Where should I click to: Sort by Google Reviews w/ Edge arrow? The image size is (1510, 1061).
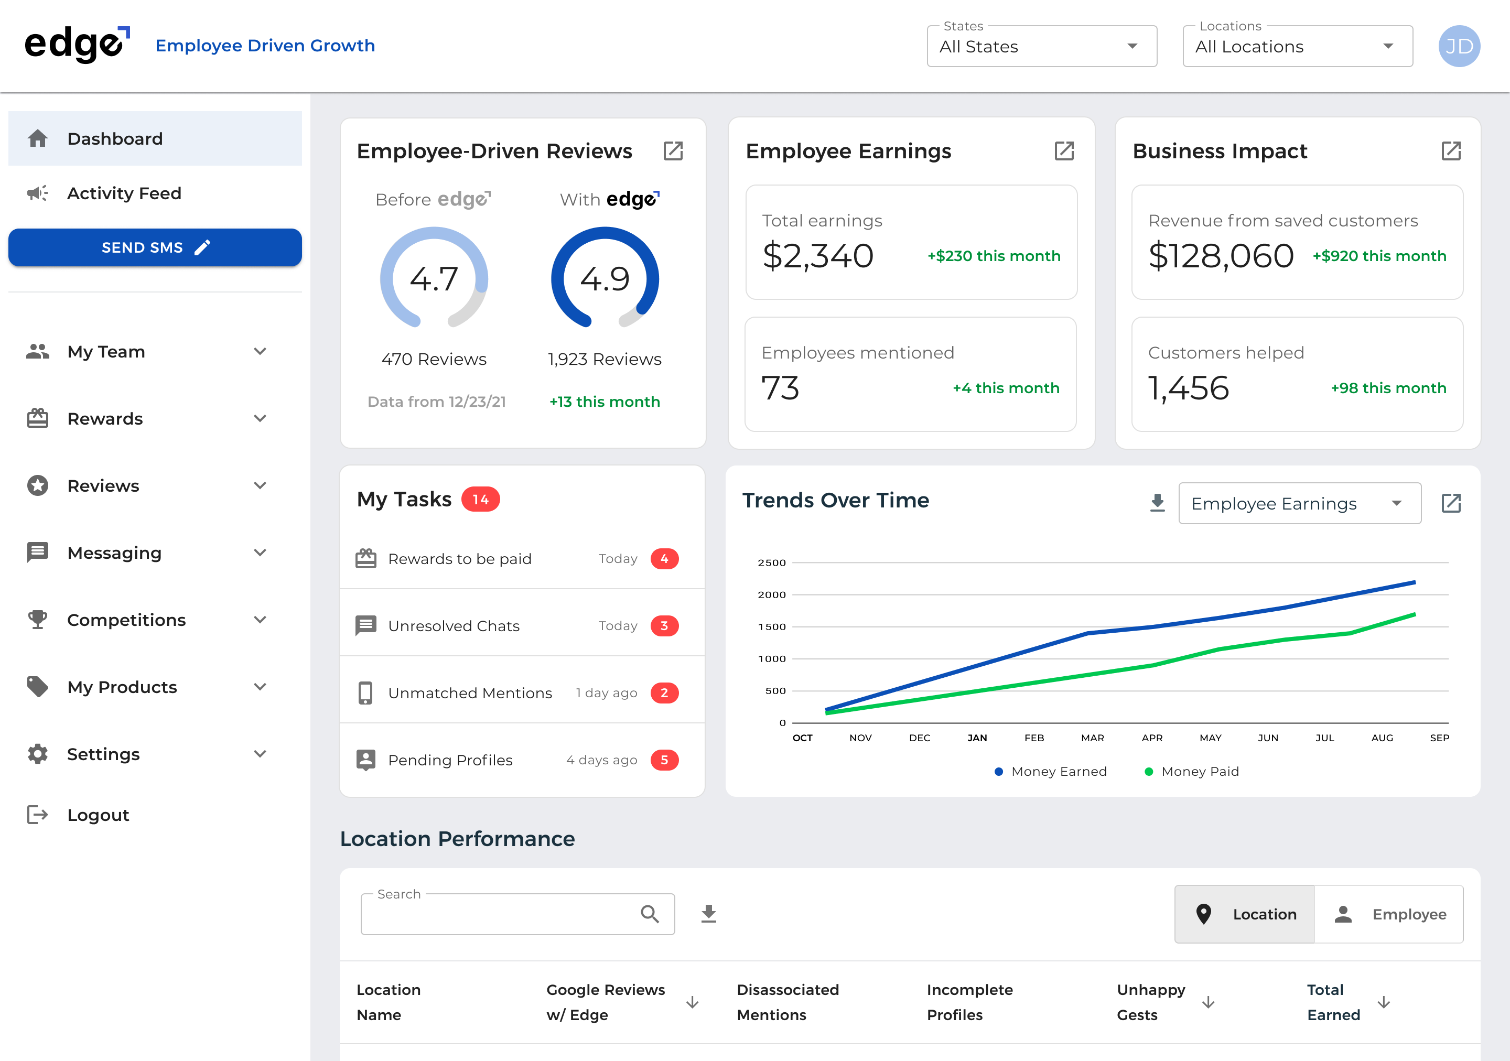click(x=692, y=1002)
